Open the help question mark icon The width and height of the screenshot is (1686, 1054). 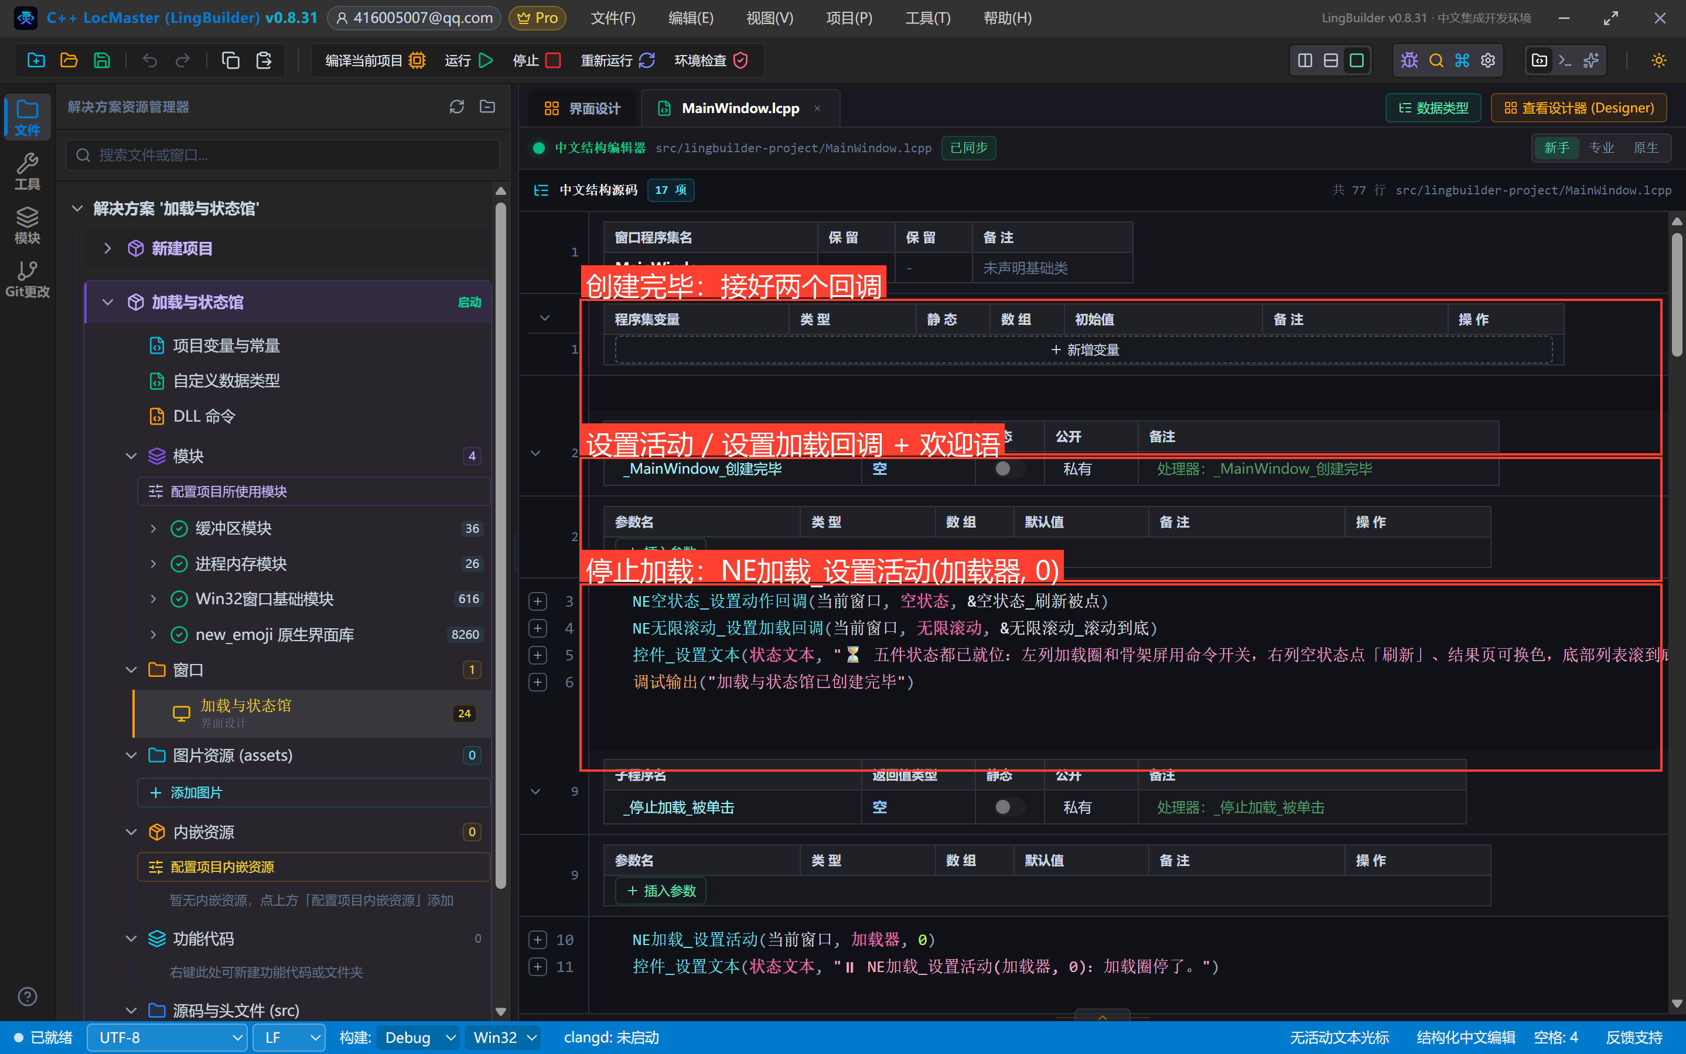(27, 997)
